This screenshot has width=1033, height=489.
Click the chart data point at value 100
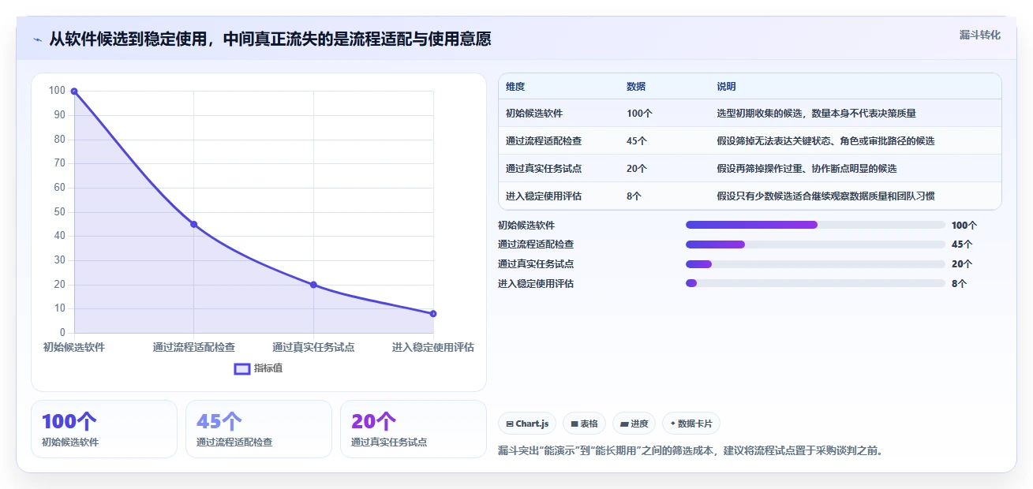click(x=74, y=91)
